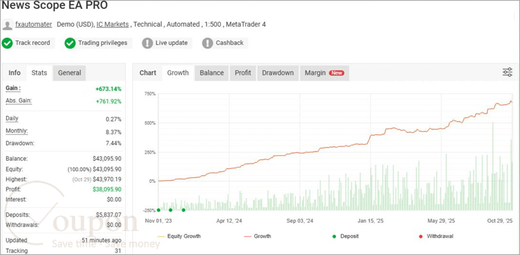
Task: Open the IC Markets broker link
Action: pos(113,24)
